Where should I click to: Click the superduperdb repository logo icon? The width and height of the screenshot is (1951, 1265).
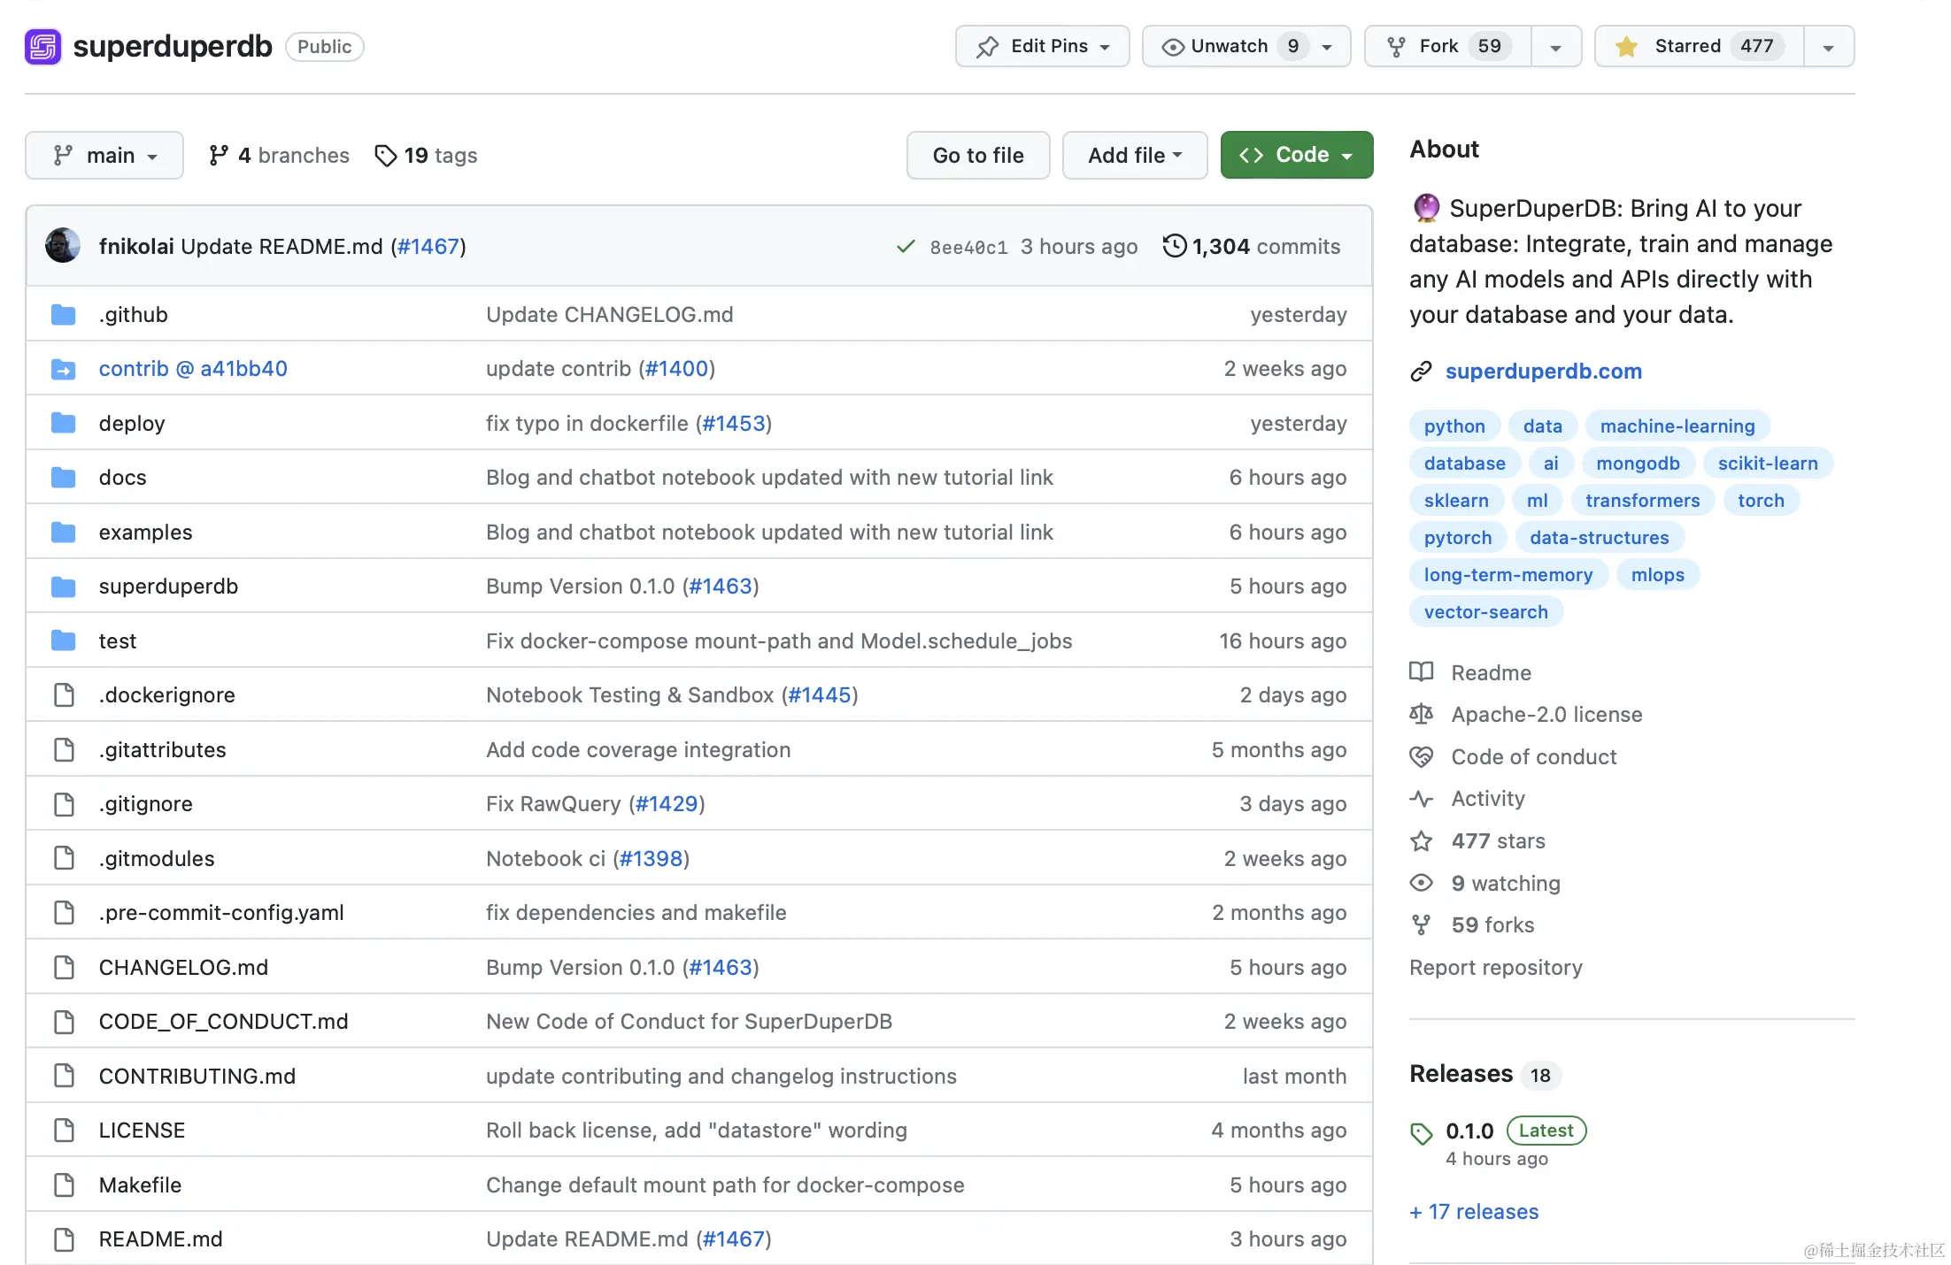point(42,47)
